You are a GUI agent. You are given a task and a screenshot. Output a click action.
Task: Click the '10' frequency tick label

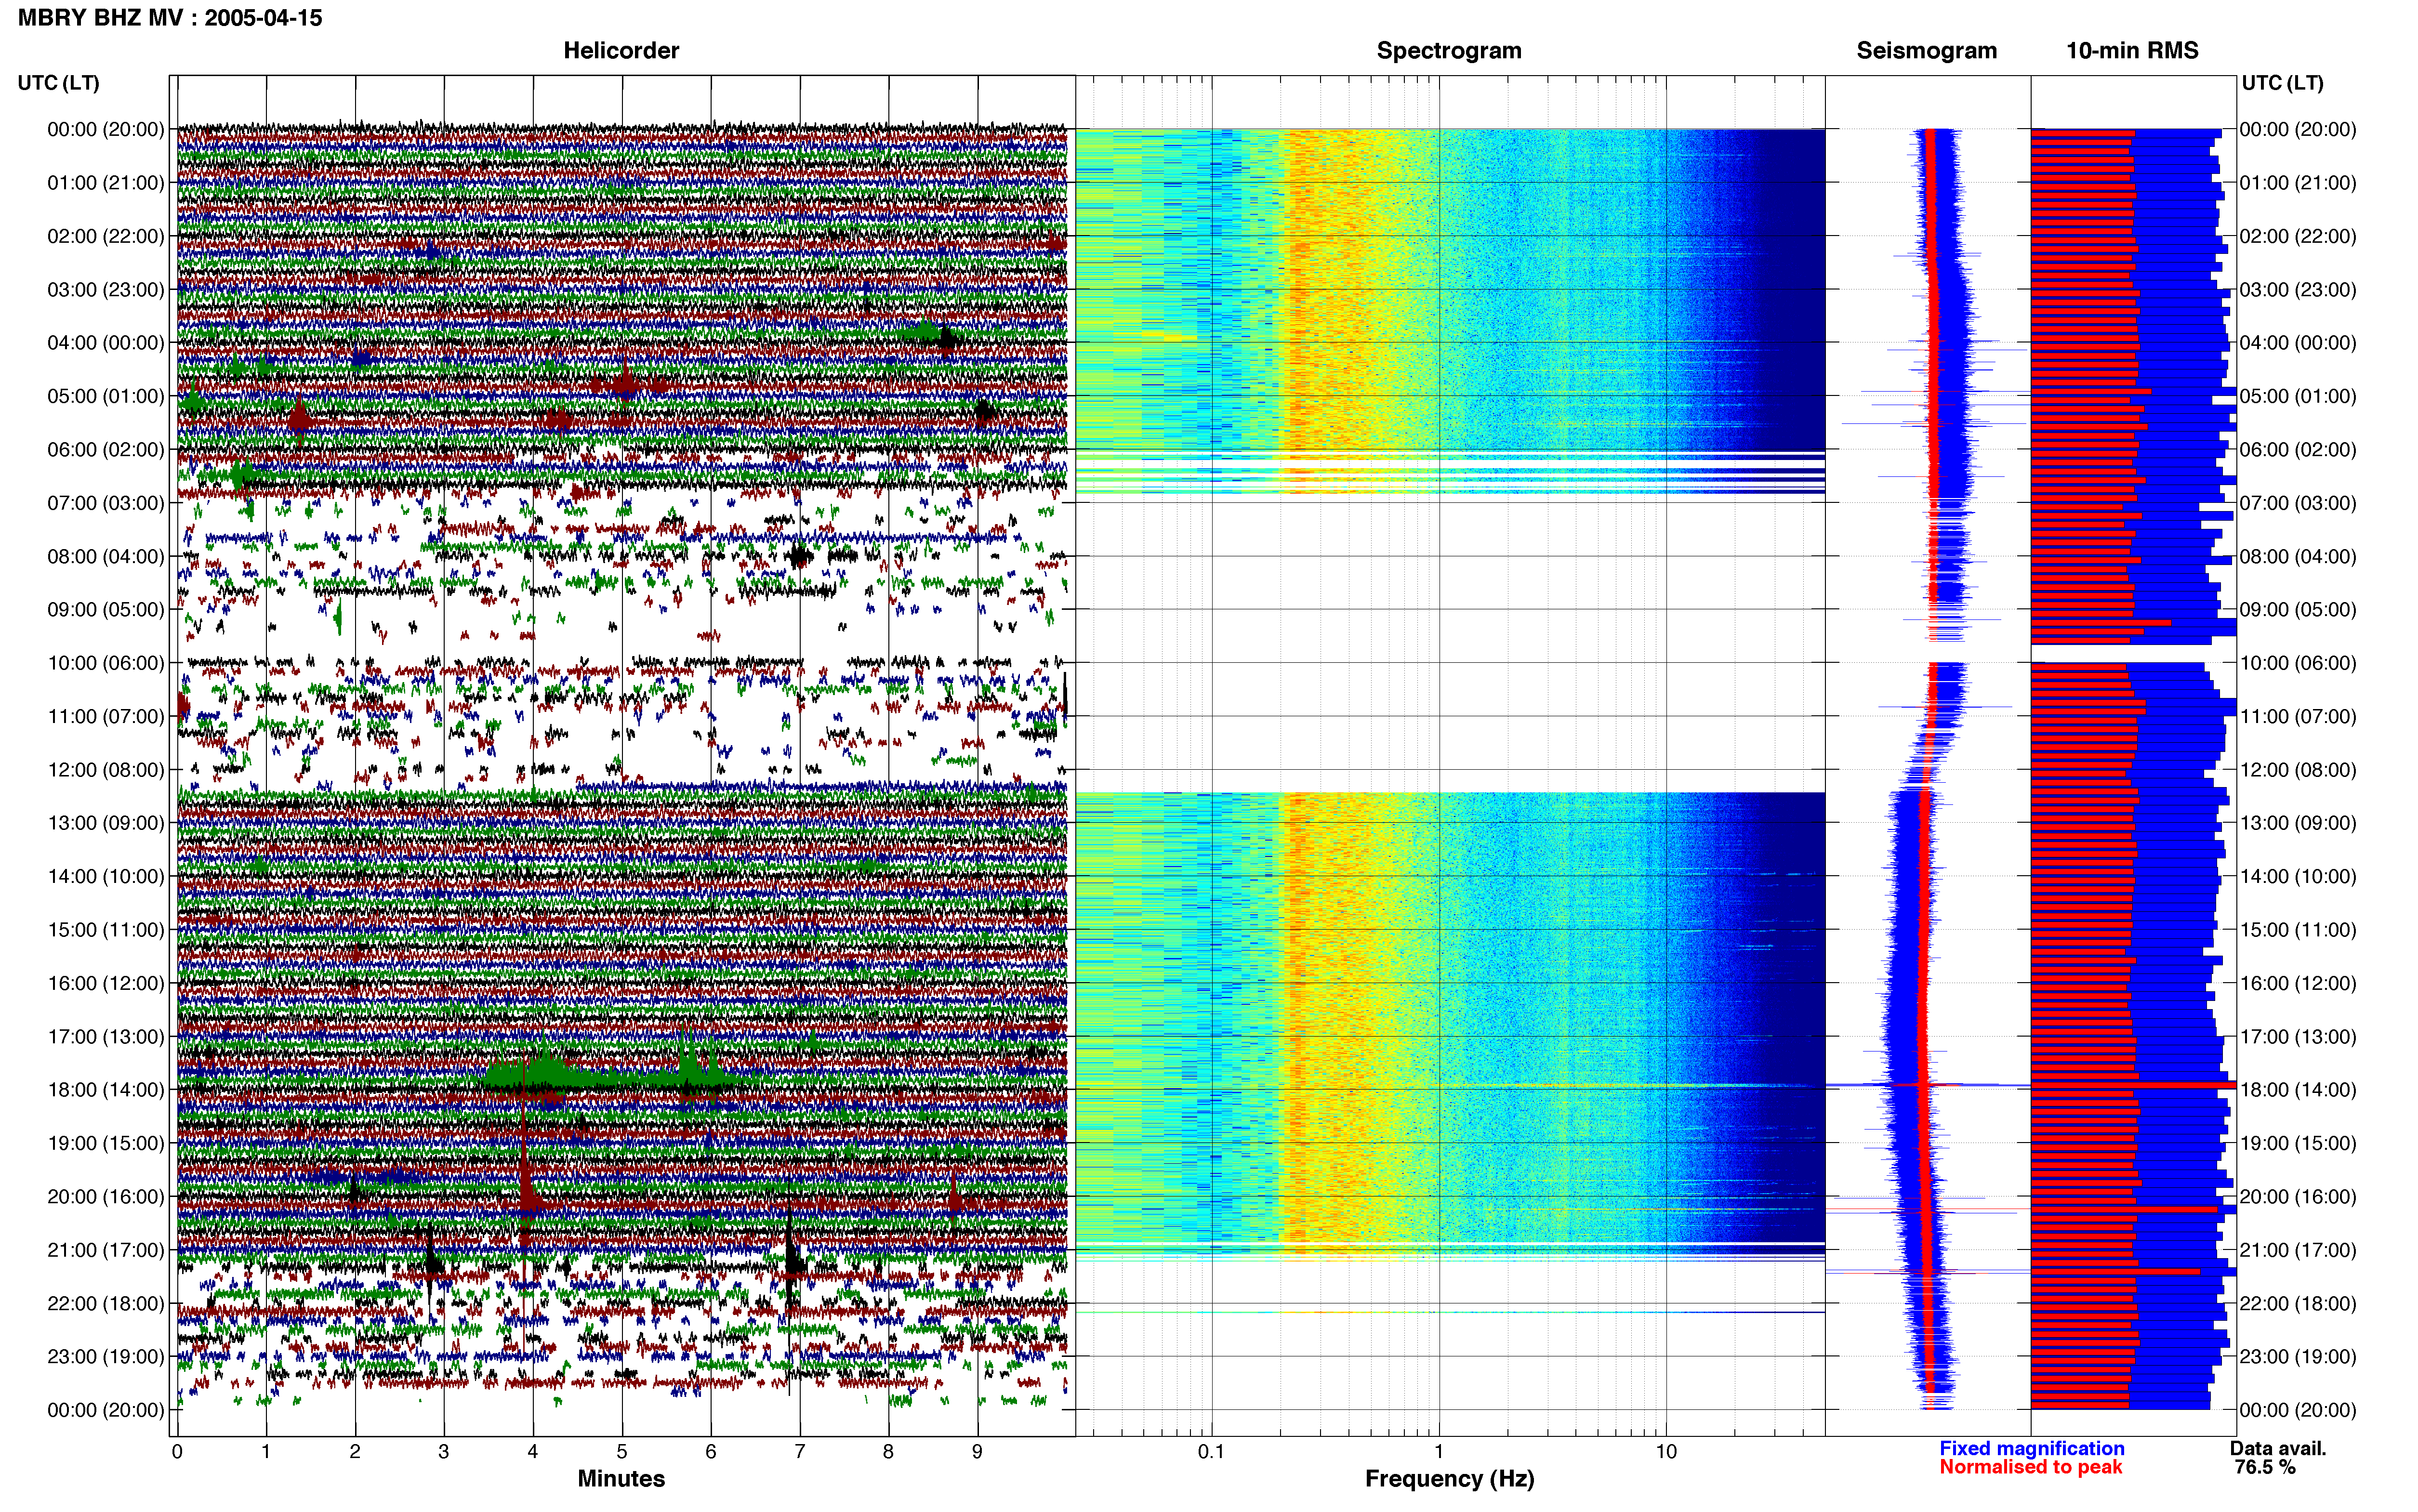[x=1666, y=1452]
